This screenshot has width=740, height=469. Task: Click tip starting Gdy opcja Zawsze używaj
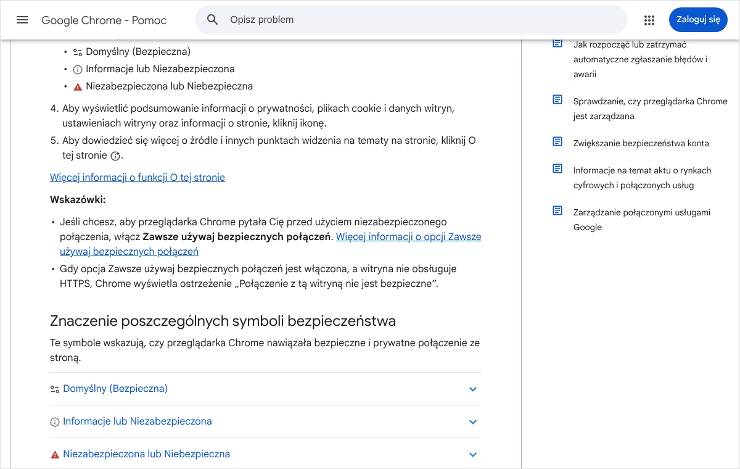click(258, 276)
